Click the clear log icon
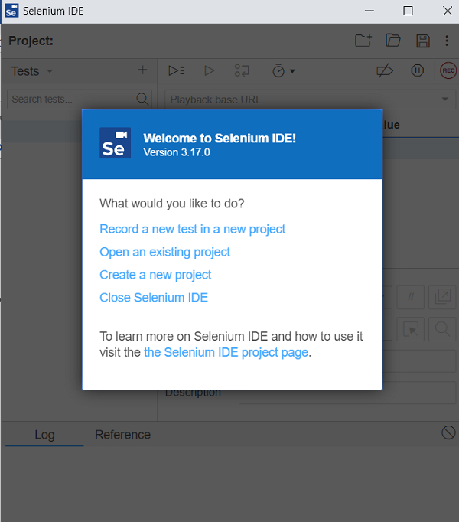Viewport: 459px width, 522px height. (448, 433)
